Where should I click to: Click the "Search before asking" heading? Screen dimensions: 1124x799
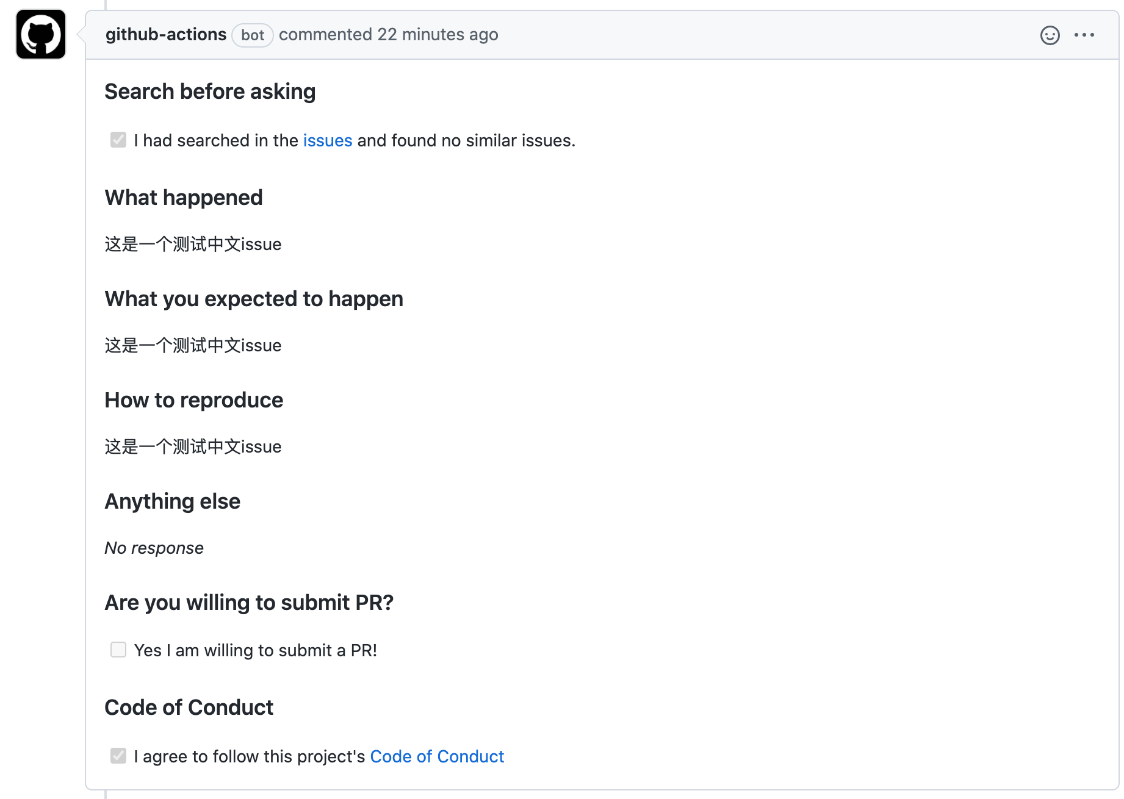(210, 92)
